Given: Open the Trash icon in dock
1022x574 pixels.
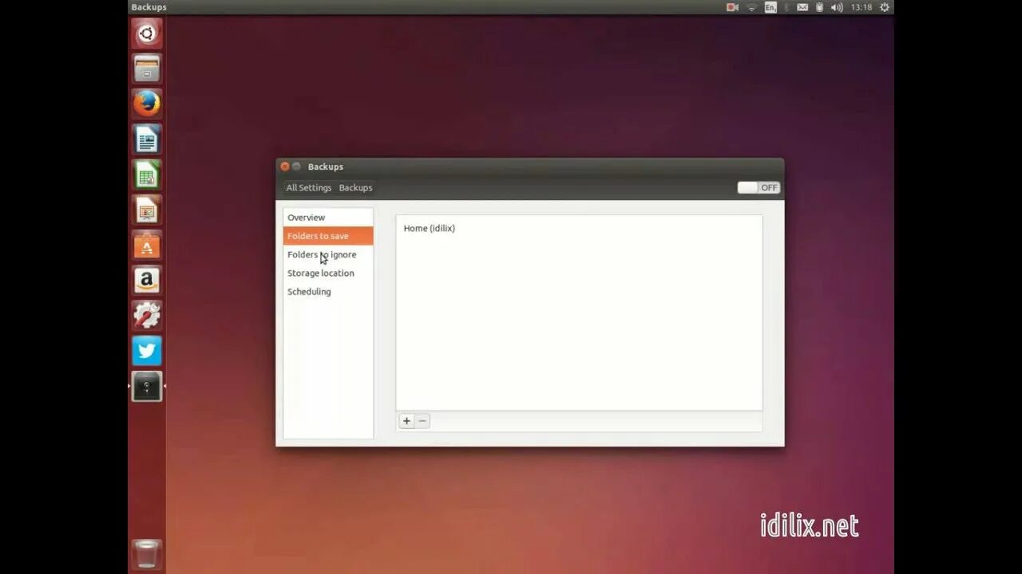Looking at the screenshot, I should (x=147, y=554).
